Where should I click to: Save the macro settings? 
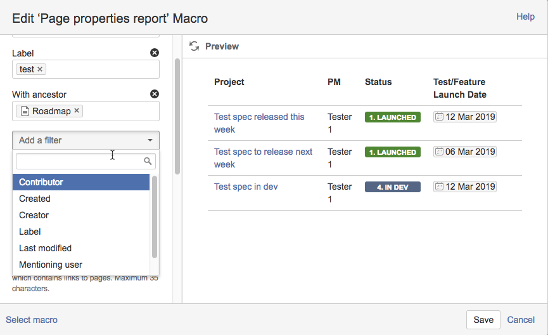click(x=483, y=320)
